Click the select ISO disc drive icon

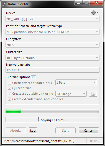[93, 94]
